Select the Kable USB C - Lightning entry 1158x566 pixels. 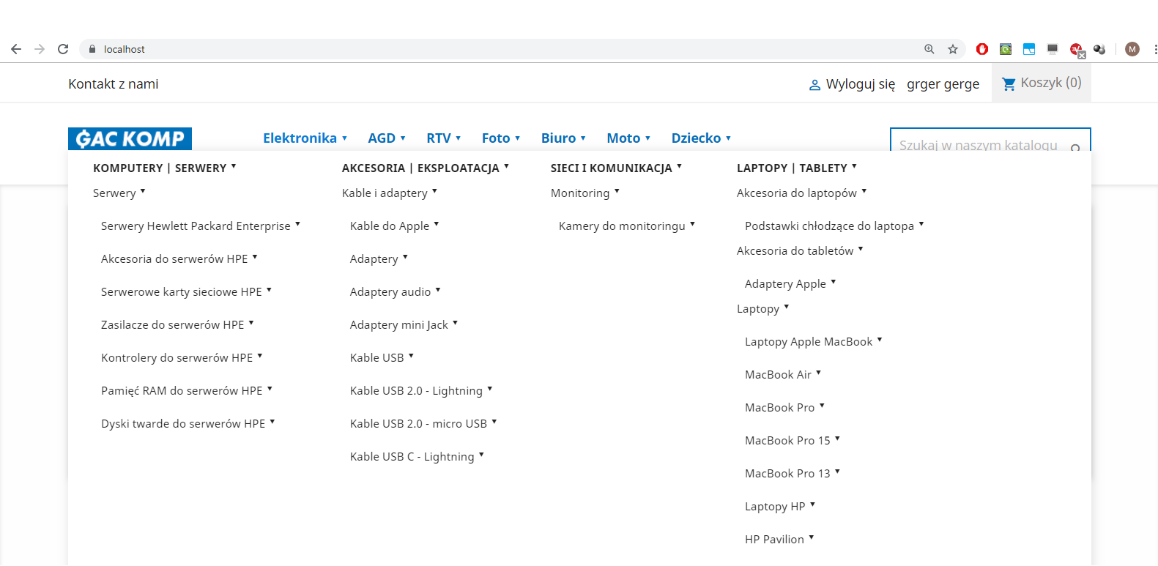(412, 456)
